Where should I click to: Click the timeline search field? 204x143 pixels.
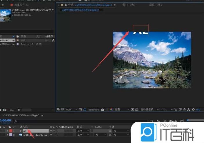tap(26, 121)
